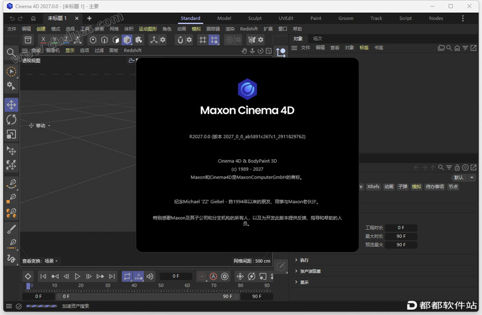Click timeline ruler at frame 50
Screen dimensions: 482x315
[161, 286]
